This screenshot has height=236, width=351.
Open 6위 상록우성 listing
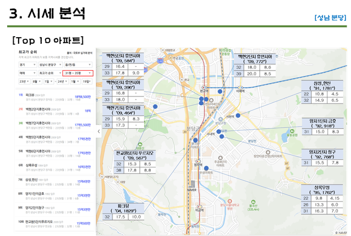point(55,167)
